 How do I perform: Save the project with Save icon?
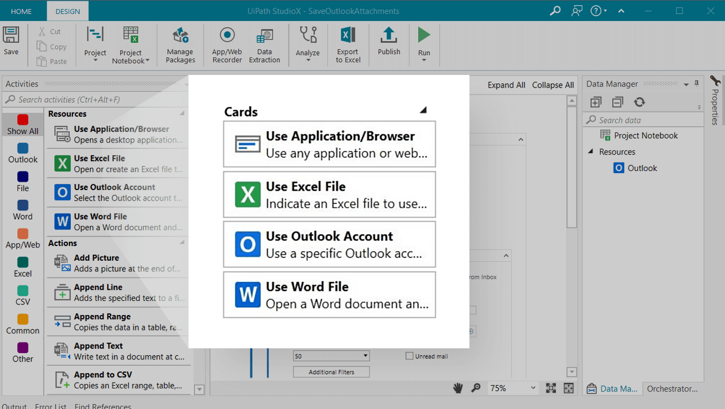click(x=11, y=41)
